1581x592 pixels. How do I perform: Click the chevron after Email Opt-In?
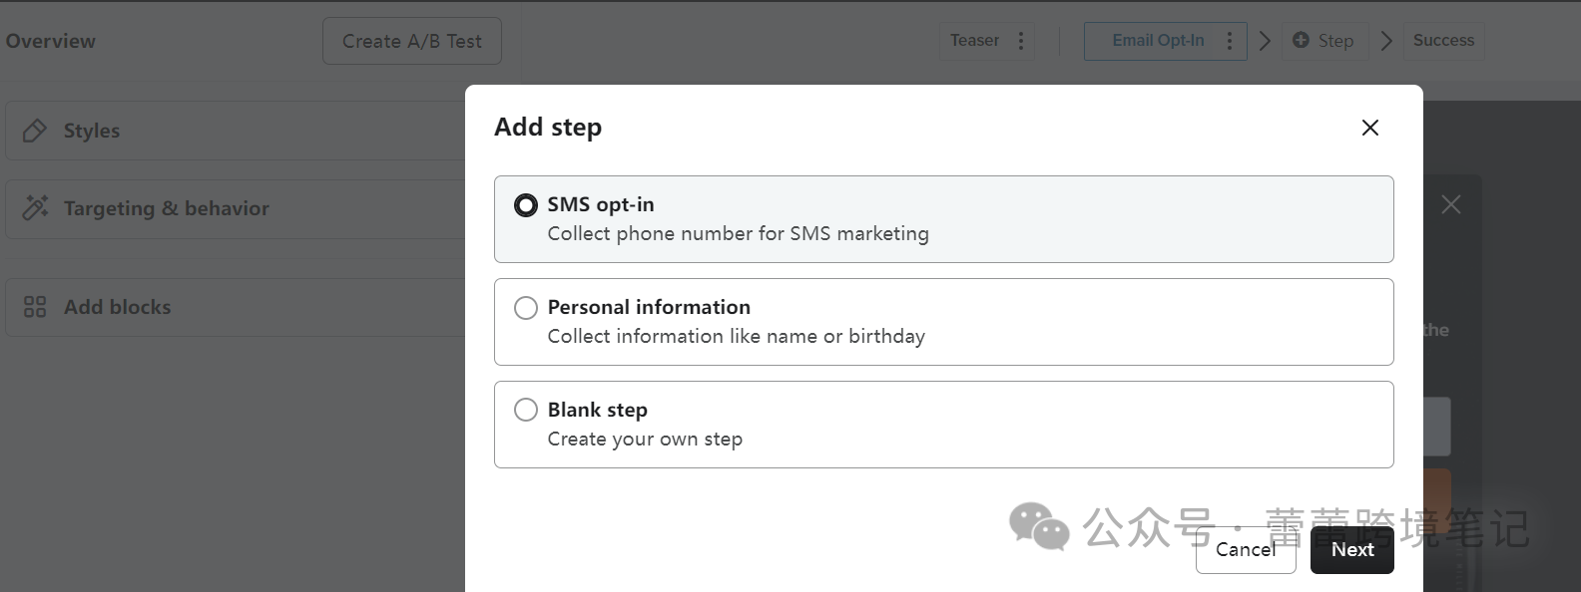click(1265, 41)
